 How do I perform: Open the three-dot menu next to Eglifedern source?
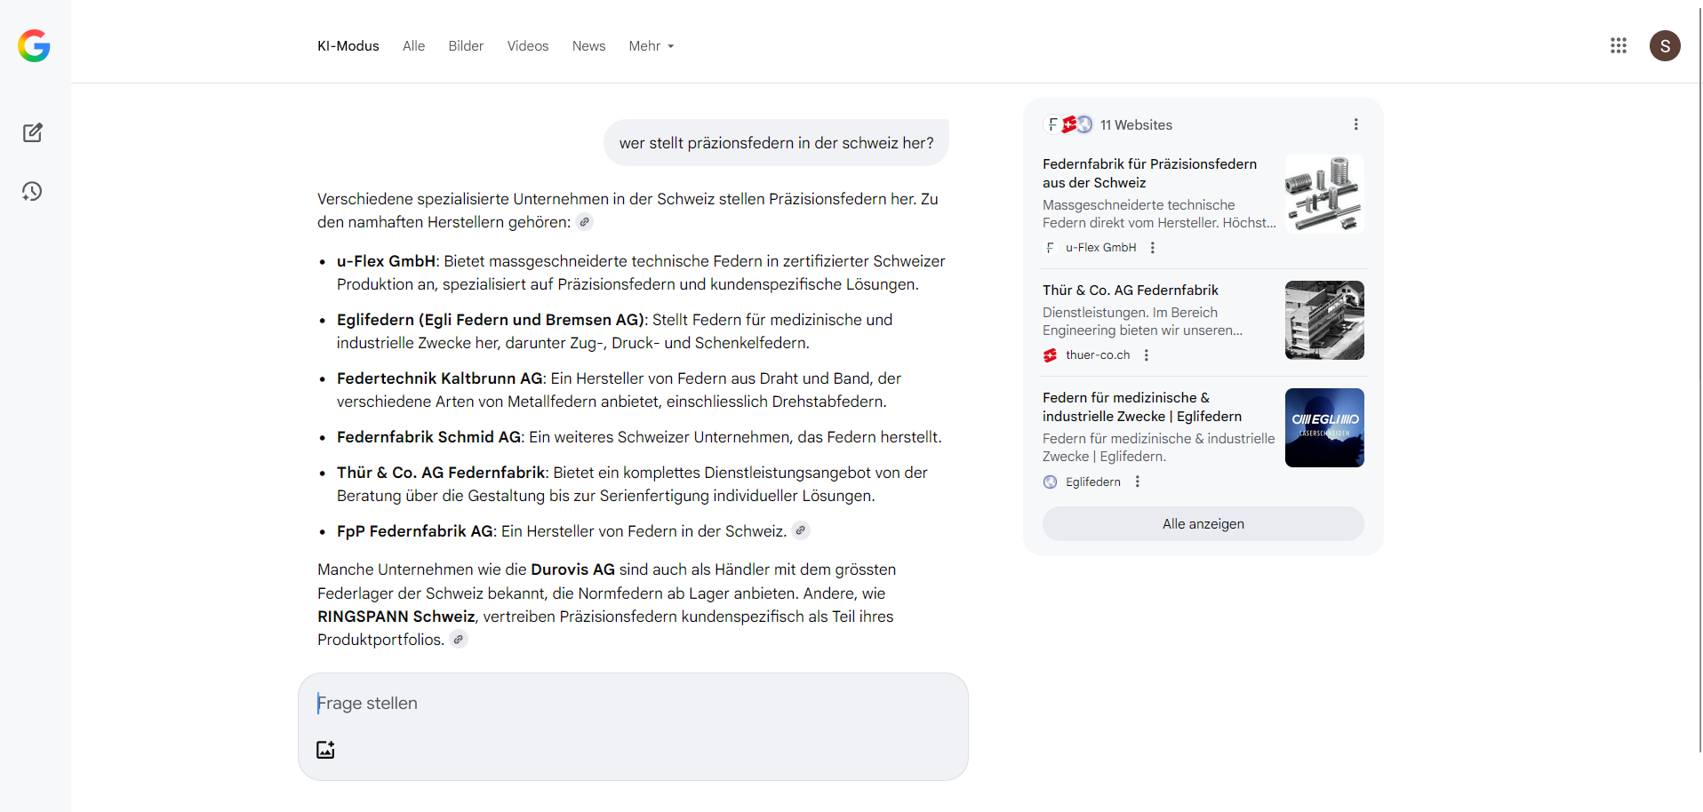pos(1138,482)
